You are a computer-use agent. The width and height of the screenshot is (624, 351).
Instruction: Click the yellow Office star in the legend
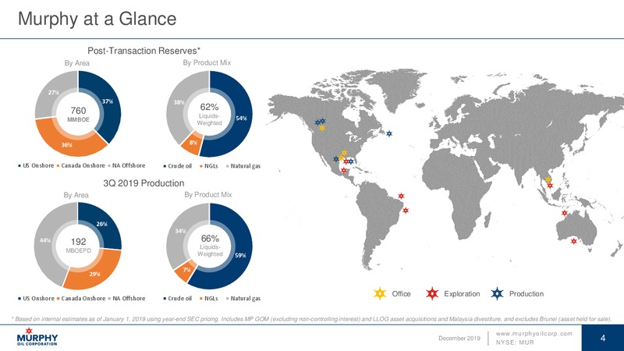tap(380, 294)
